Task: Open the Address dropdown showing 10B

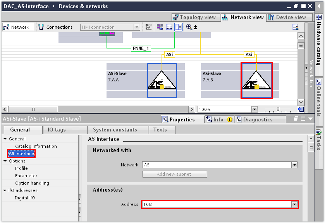Action: point(294,204)
